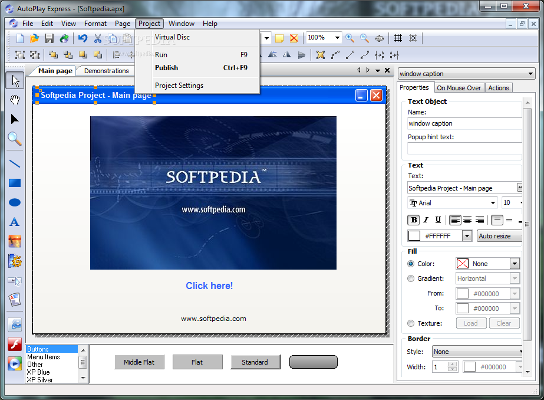Screen dimensions: 544x400
Task: Open the border Style None dropdown
Action: [x=477, y=352]
